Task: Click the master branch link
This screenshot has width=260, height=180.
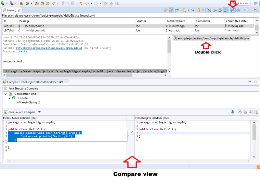Action: [24, 51]
